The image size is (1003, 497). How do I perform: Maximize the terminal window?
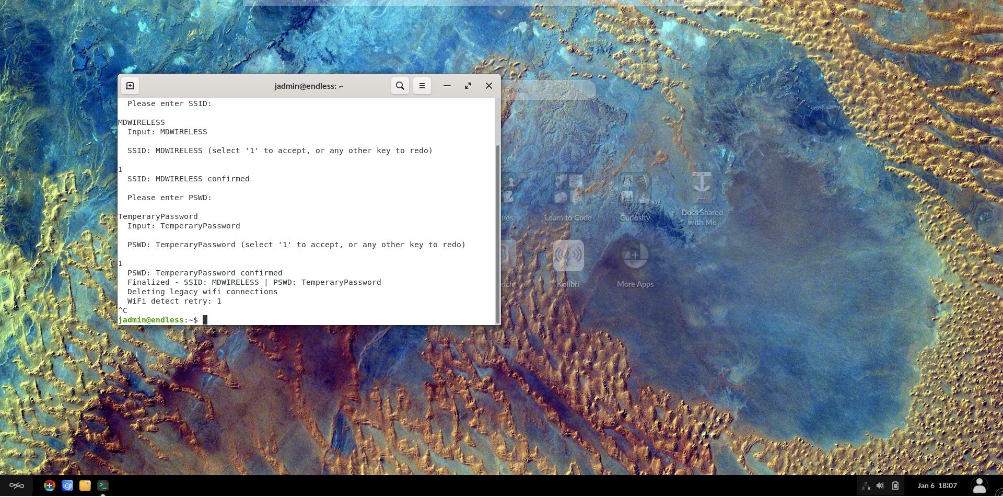click(468, 86)
